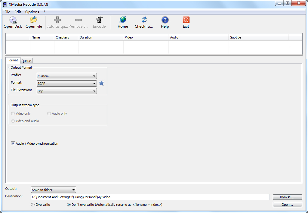The image size is (308, 213).
Task: Maximize the XMedia Recode window
Action: click(x=288, y=3)
